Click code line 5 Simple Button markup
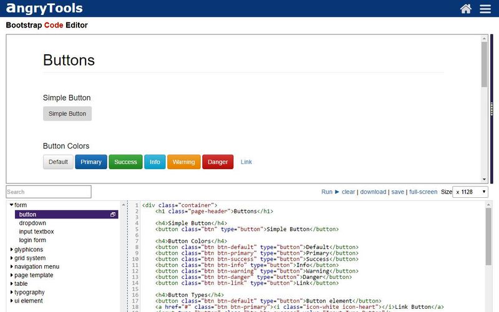The image size is (499, 312). 247,229
